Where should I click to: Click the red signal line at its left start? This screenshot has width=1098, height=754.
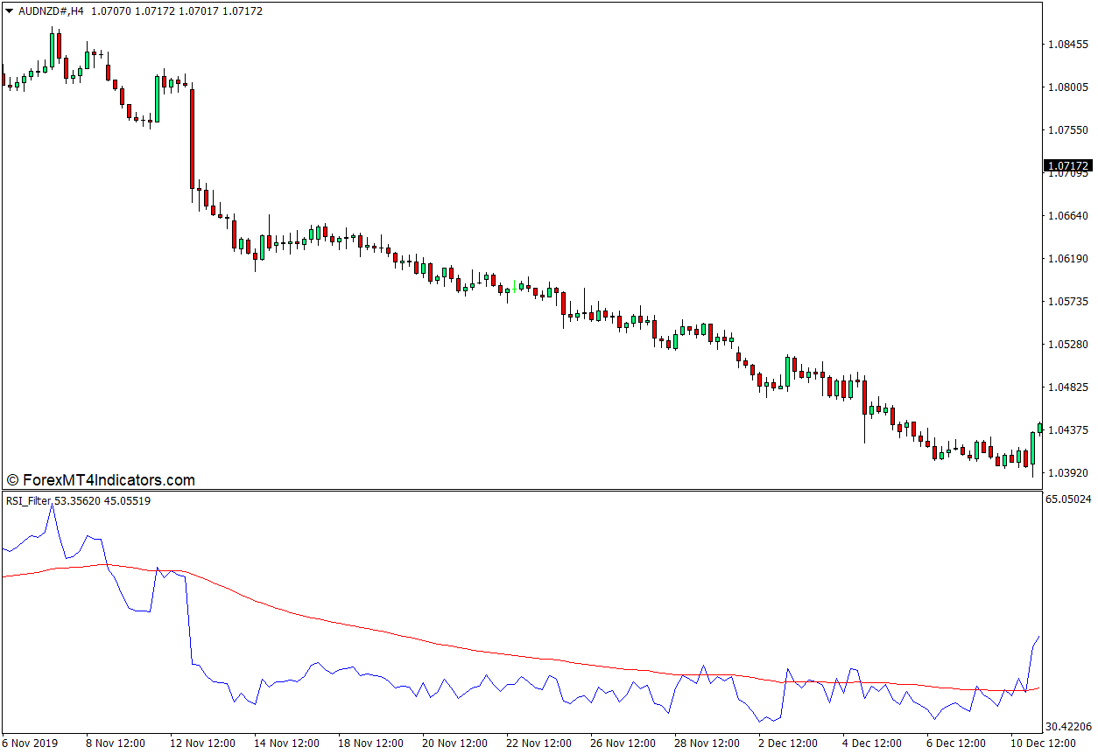click(x=5, y=576)
